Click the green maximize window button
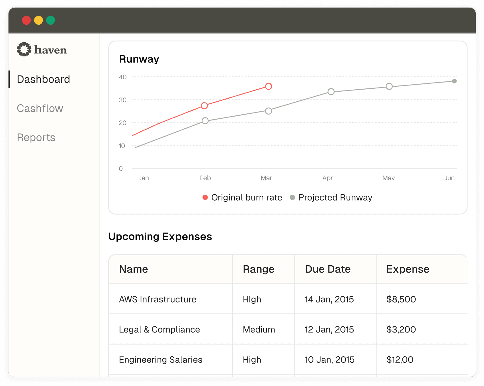484x386 pixels. [x=50, y=20]
